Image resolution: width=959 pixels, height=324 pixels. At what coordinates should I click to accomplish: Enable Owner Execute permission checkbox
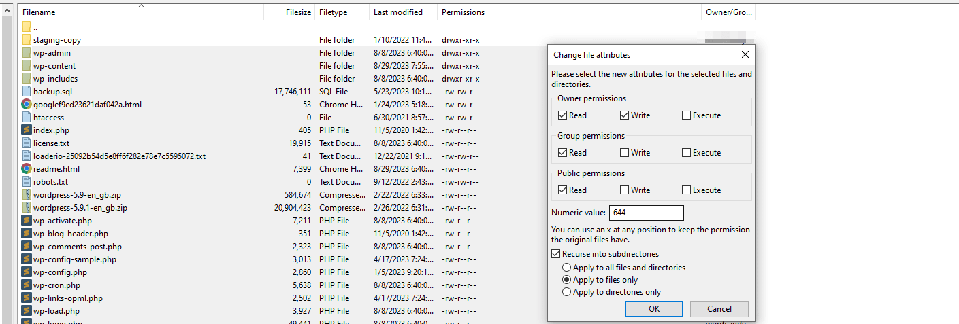pos(686,115)
